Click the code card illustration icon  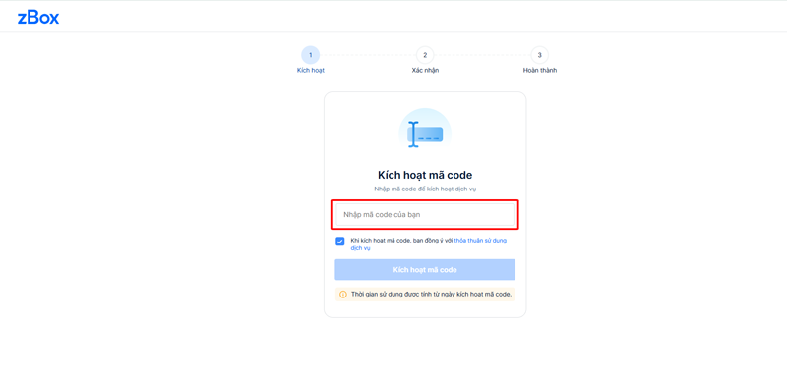pyautogui.click(x=425, y=129)
